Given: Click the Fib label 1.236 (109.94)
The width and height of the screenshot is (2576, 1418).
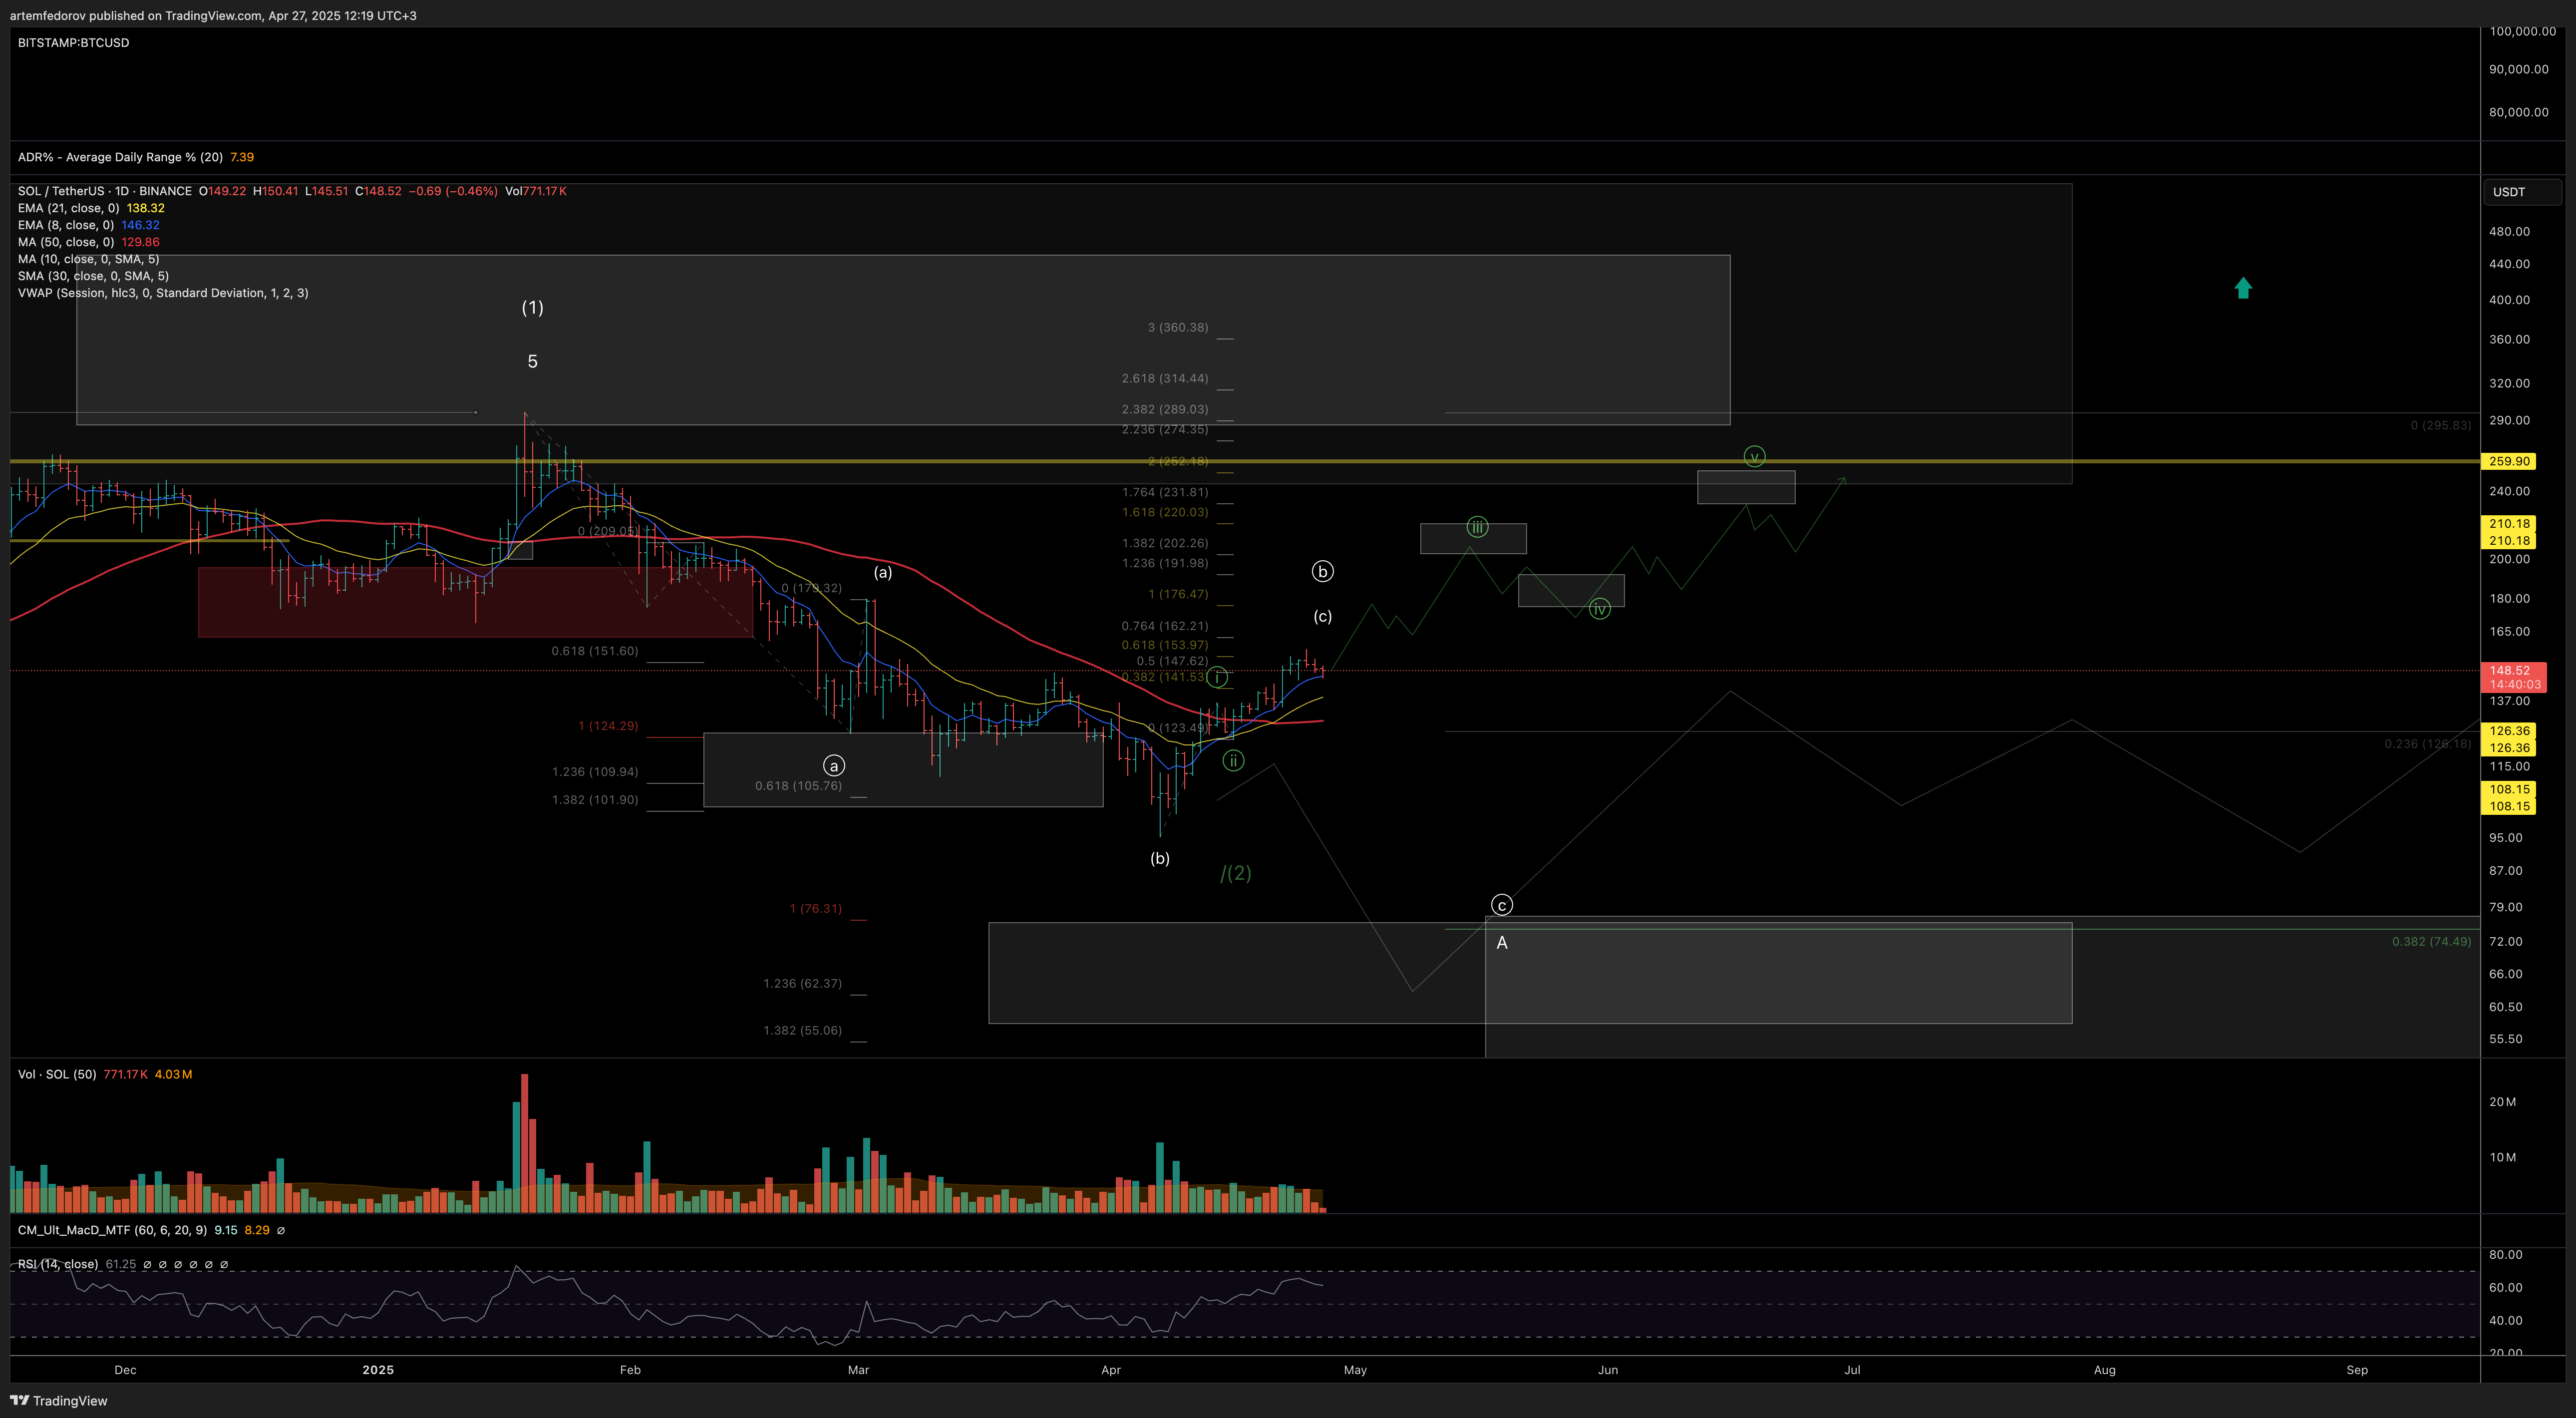Looking at the screenshot, I should click(x=595, y=772).
